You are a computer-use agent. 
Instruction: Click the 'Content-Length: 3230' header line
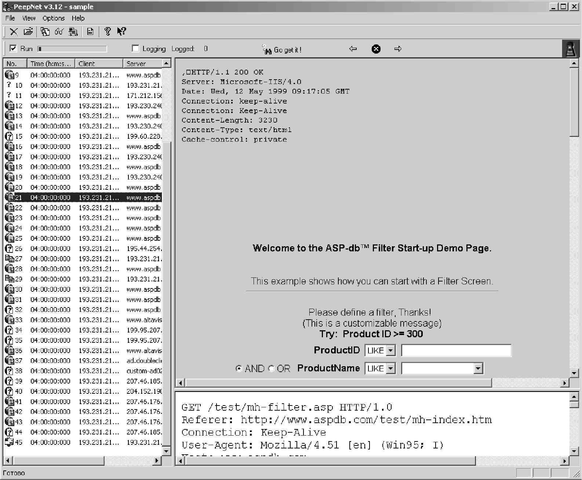pos(229,120)
